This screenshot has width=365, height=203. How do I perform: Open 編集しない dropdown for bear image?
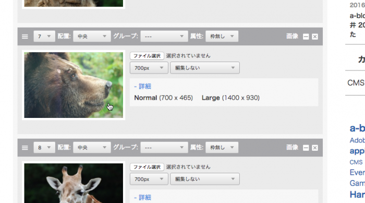pos(205,68)
